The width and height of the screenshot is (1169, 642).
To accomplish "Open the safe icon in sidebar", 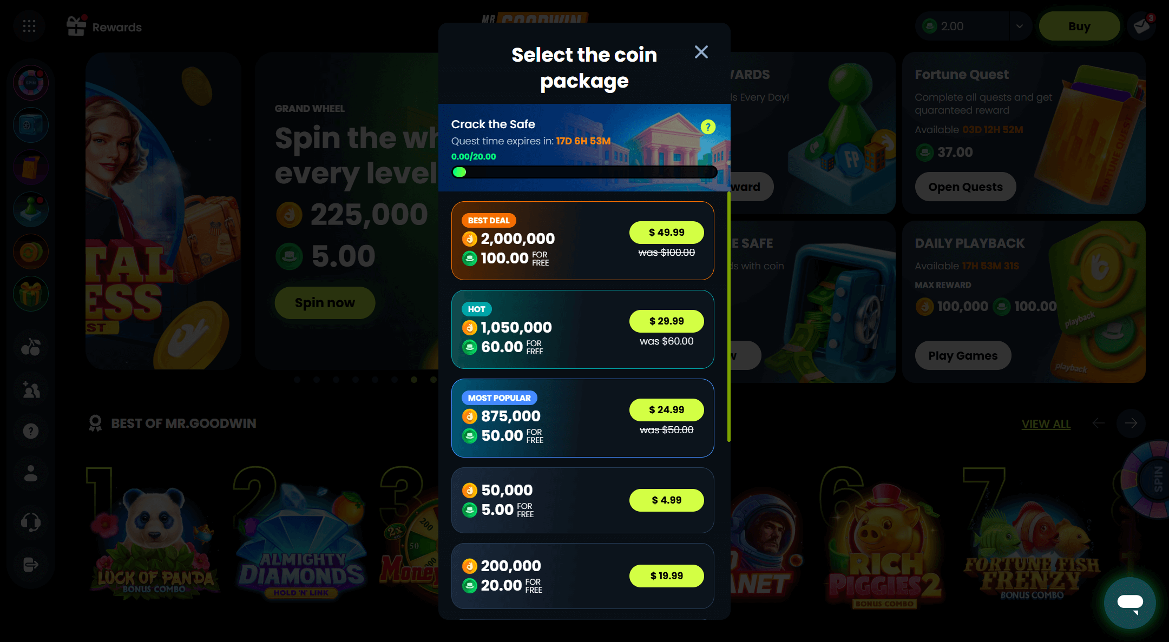I will coord(31,125).
